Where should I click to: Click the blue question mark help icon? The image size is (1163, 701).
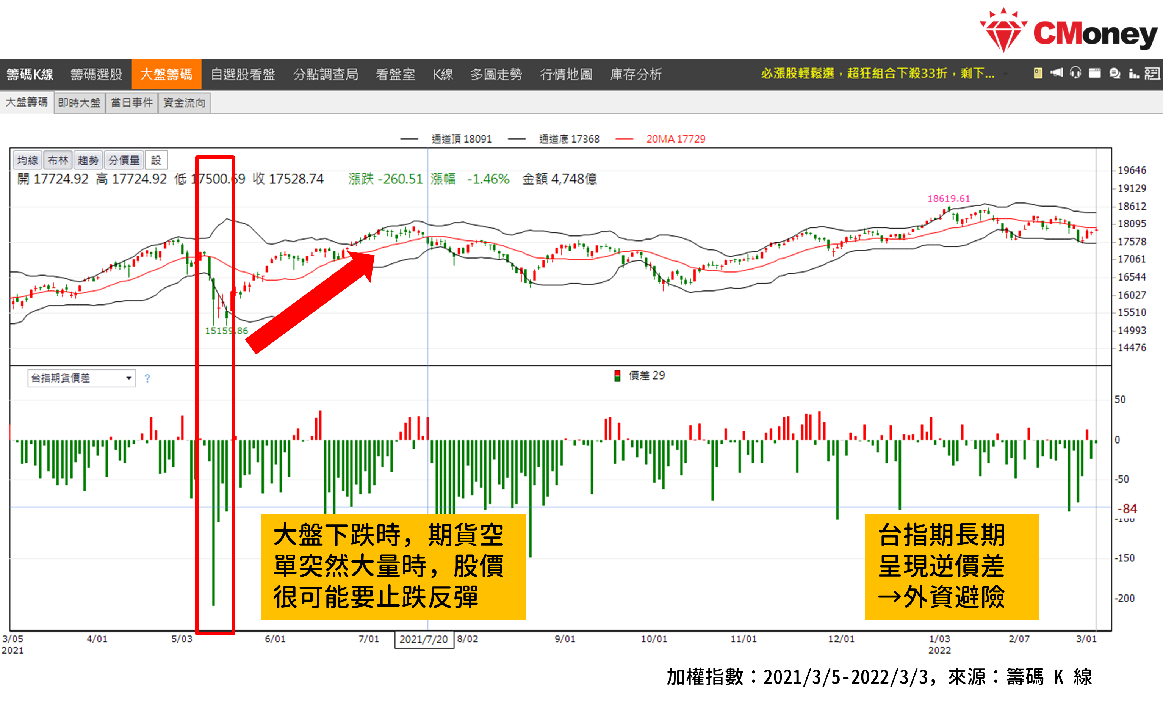tap(147, 378)
